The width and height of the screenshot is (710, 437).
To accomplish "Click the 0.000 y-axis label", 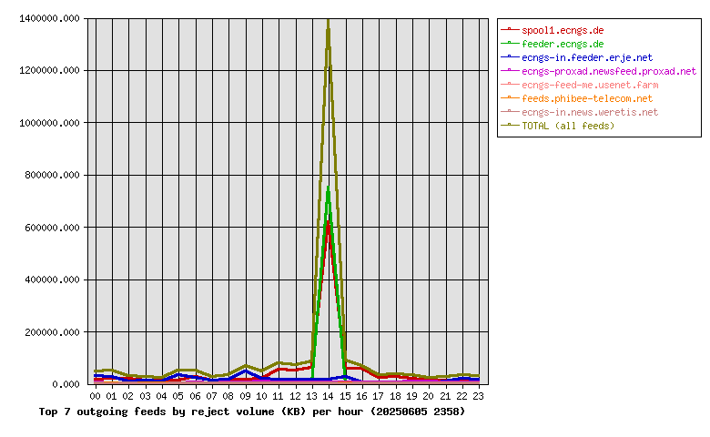I will [66, 384].
